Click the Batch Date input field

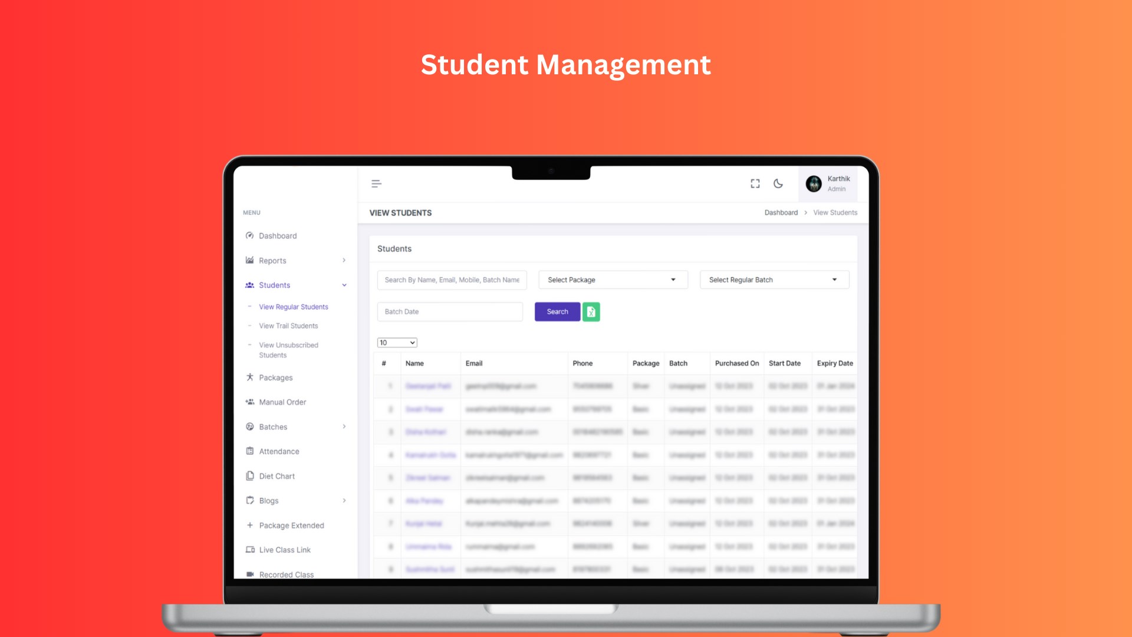(x=450, y=311)
